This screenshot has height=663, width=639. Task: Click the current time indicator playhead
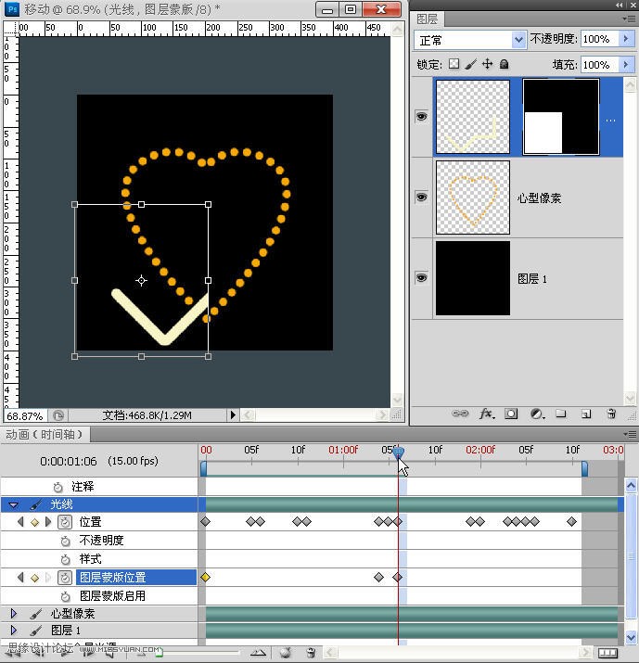pyautogui.click(x=398, y=453)
